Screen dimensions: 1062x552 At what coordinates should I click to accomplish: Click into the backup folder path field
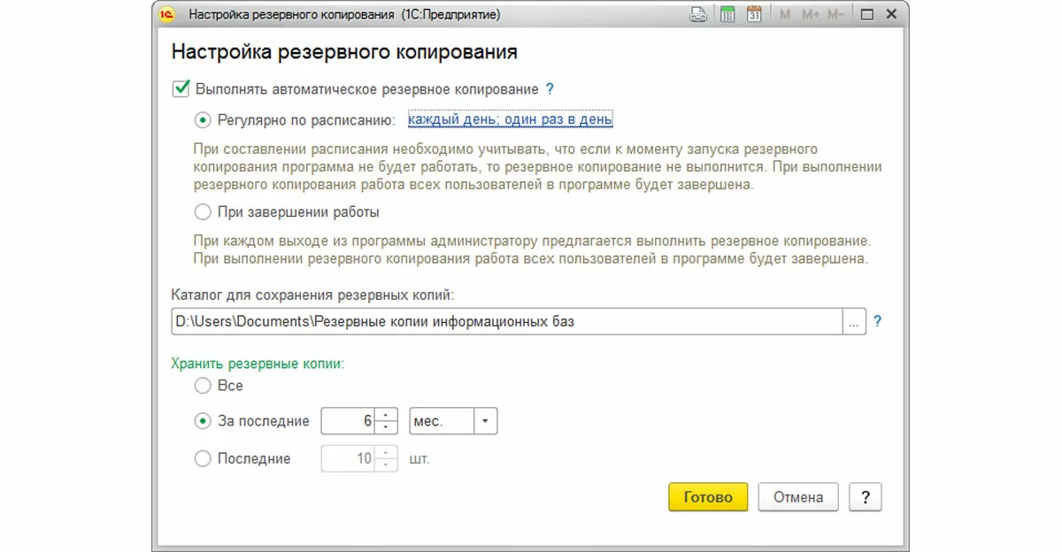[506, 322]
